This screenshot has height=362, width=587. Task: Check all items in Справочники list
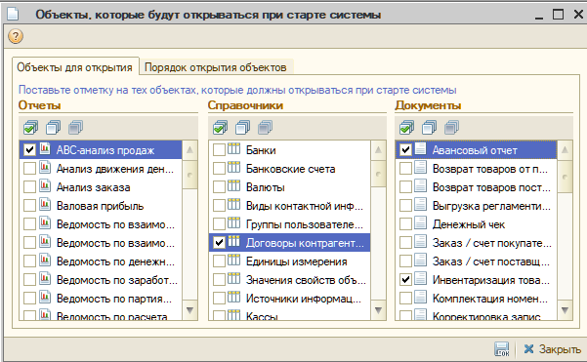pos(220,128)
